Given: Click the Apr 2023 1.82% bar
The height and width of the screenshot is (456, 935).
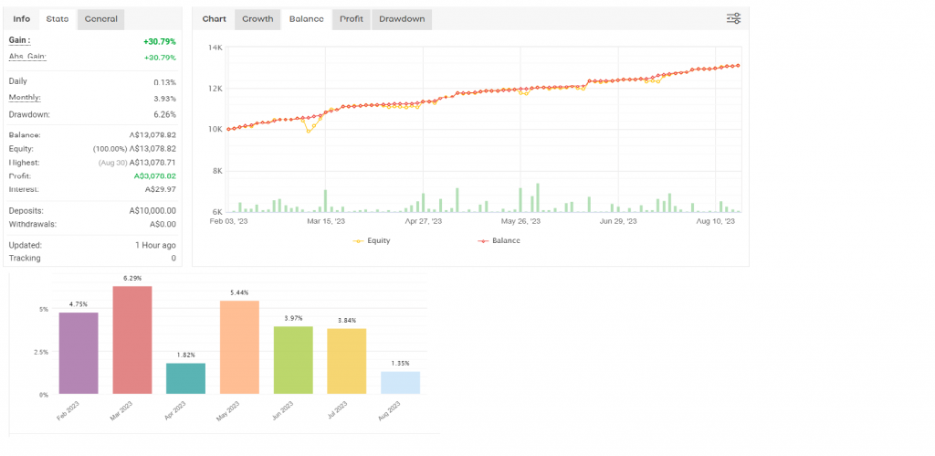Looking at the screenshot, I should pyautogui.click(x=186, y=378).
